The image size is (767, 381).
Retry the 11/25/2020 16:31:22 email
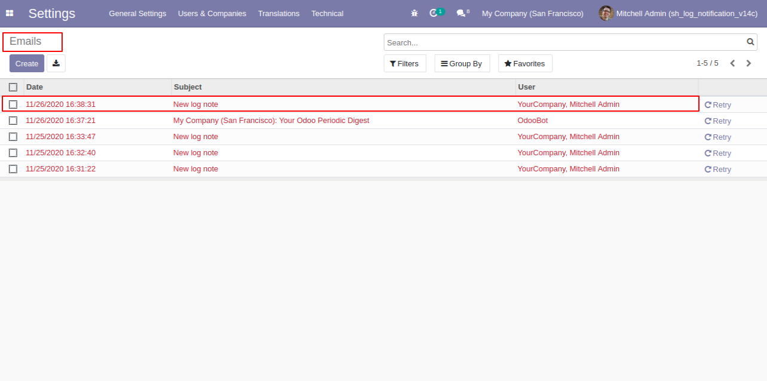pos(717,169)
